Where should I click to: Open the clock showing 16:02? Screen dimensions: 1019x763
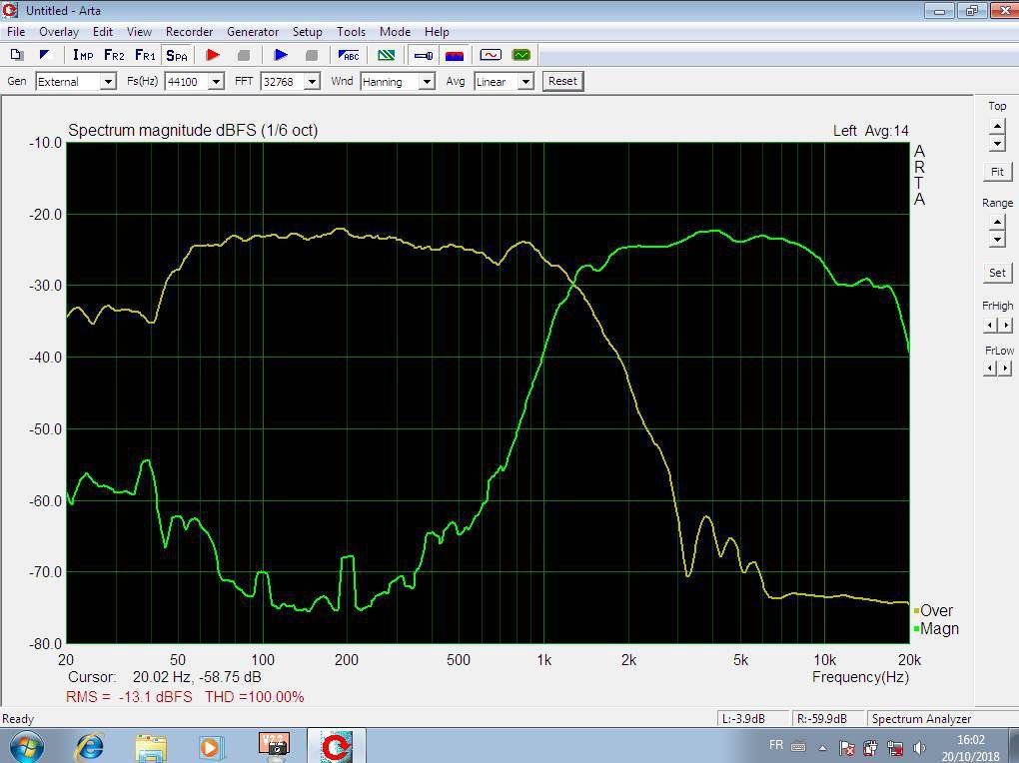coord(971,747)
